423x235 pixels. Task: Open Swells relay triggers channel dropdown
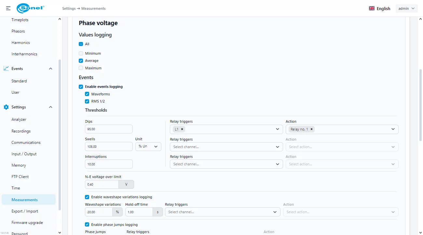coord(226,147)
